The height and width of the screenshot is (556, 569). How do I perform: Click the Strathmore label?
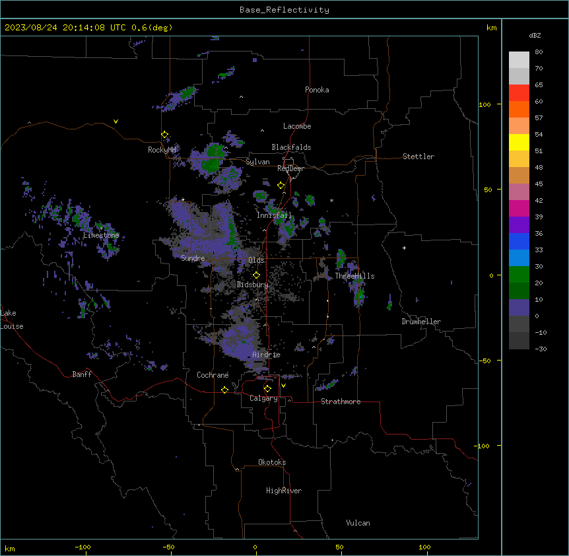(341, 401)
